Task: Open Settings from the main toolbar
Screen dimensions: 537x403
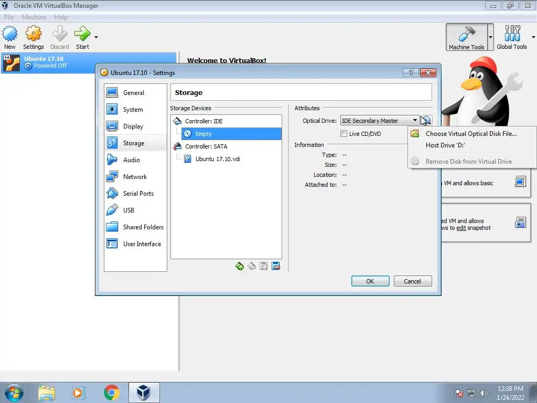Action: (33, 37)
